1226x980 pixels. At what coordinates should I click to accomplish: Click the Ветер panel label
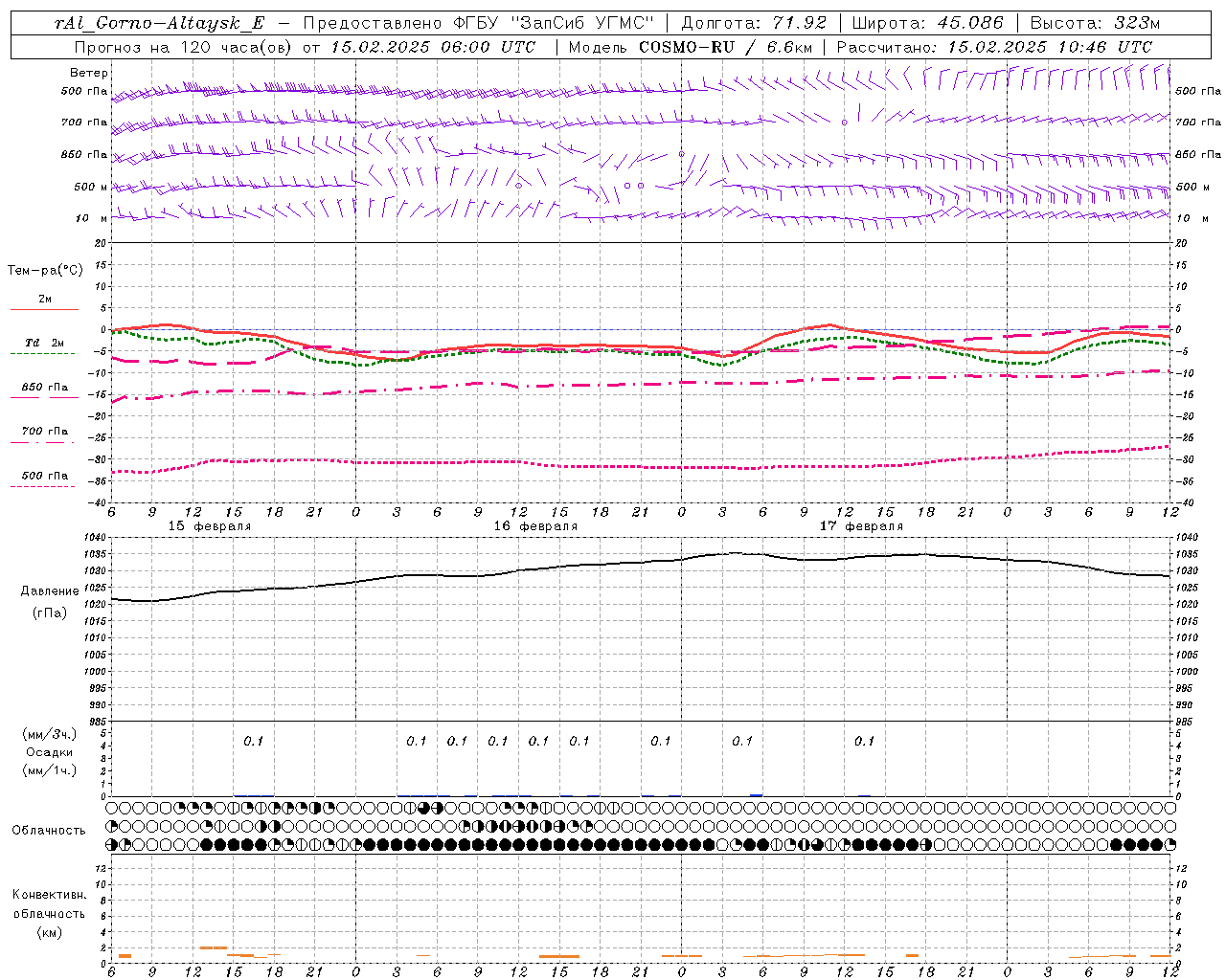click(x=89, y=73)
